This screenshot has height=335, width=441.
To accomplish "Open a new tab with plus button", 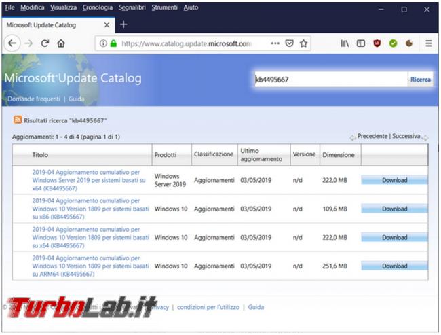I will click(x=123, y=24).
